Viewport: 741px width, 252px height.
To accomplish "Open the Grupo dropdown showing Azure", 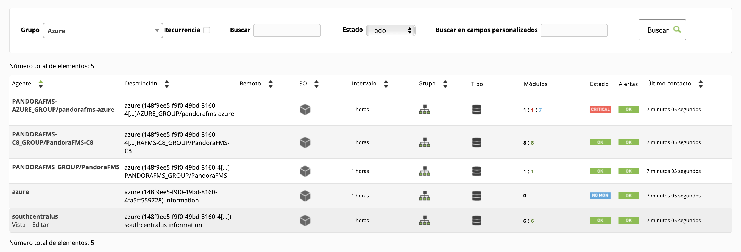I will pos(103,30).
